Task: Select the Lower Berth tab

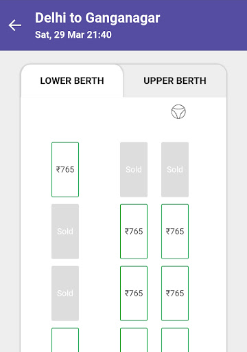Action: point(72,80)
